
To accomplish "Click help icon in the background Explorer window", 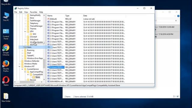I will point(178,16).
